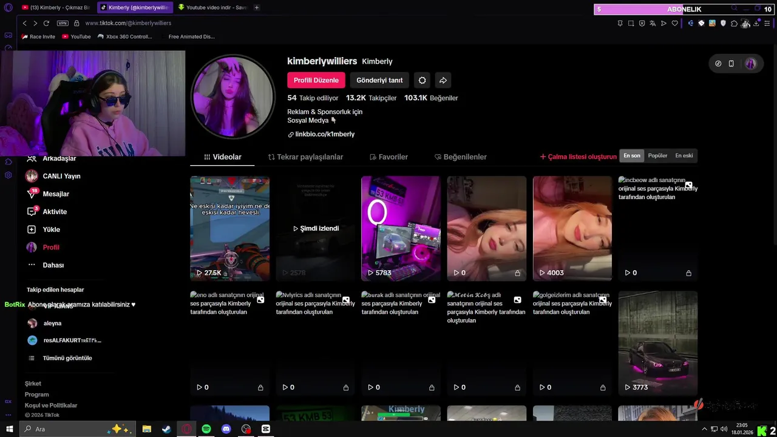
Task: Open Profil in the sidebar
Action: (x=43, y=247)
